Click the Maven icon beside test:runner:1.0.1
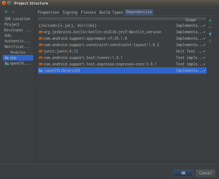The width and height of the screenshot is (219, 179). [41, 58]
